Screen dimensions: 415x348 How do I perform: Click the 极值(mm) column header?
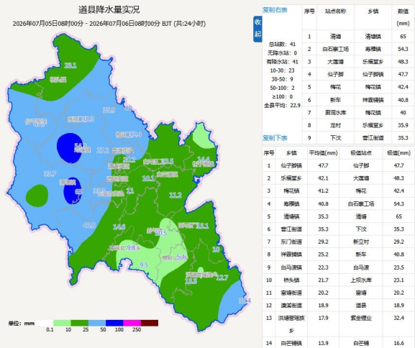pyautogui.click(x=399, y=153)
